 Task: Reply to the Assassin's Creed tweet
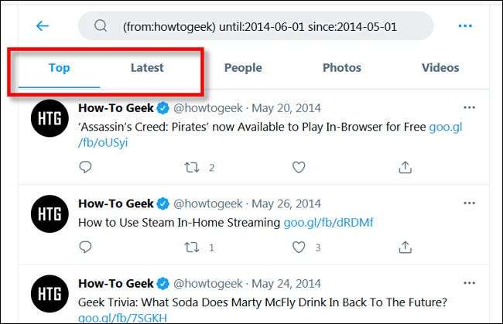pyautogui.click(x=86, y=167)
